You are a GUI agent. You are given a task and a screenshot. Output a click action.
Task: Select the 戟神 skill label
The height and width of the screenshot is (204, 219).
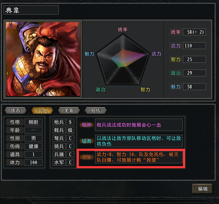click(86, 125)
